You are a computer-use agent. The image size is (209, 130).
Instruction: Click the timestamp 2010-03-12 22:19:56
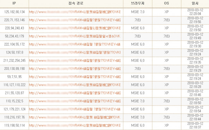195,20
